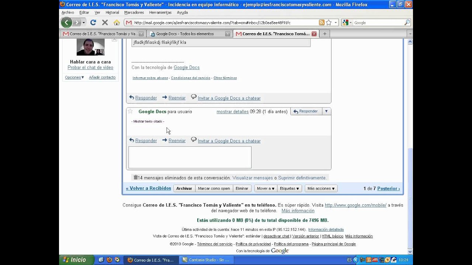Open the dropdown arrow beside Responder button

326,111
